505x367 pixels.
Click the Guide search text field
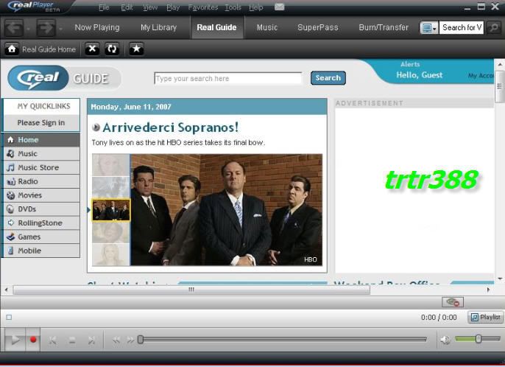tap(227, 78)
